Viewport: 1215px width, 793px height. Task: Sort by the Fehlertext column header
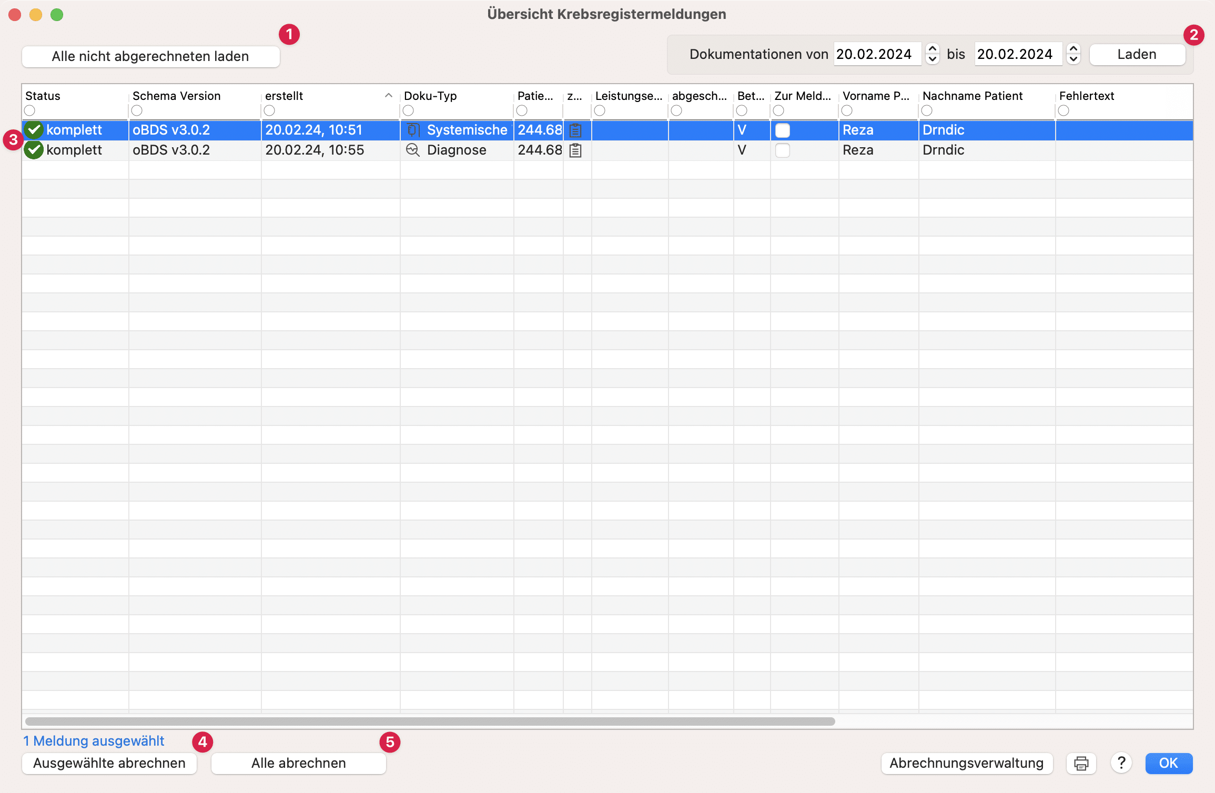coord(1087,96)
